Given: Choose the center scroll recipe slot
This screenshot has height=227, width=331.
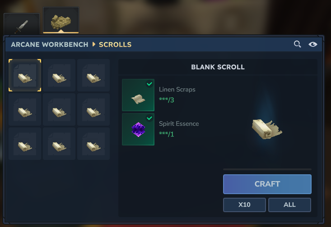Looking at the screenshot, I should coord(59,109).
